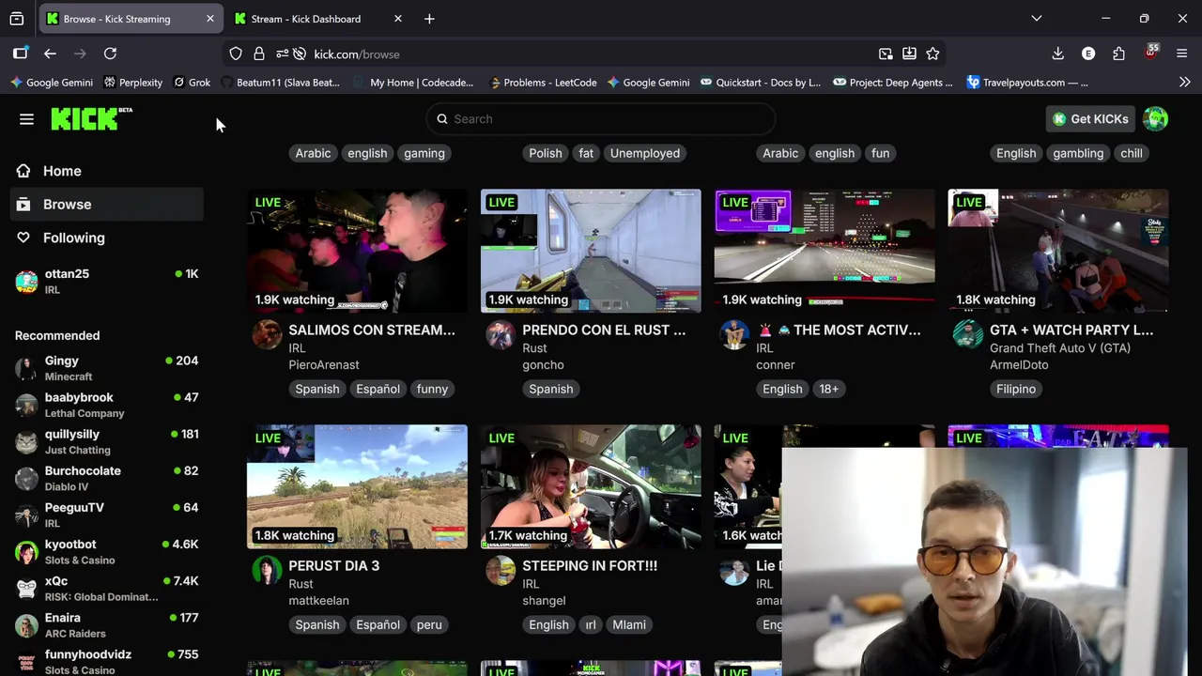1202x676 pixels.
Task: Open PRENDO CON EL RUST stream thumbnail
Action: point(591,251)
